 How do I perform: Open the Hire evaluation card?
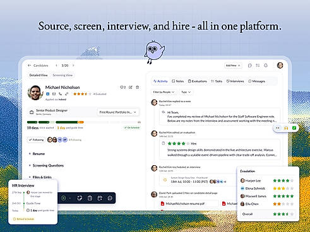coord(220,149)
